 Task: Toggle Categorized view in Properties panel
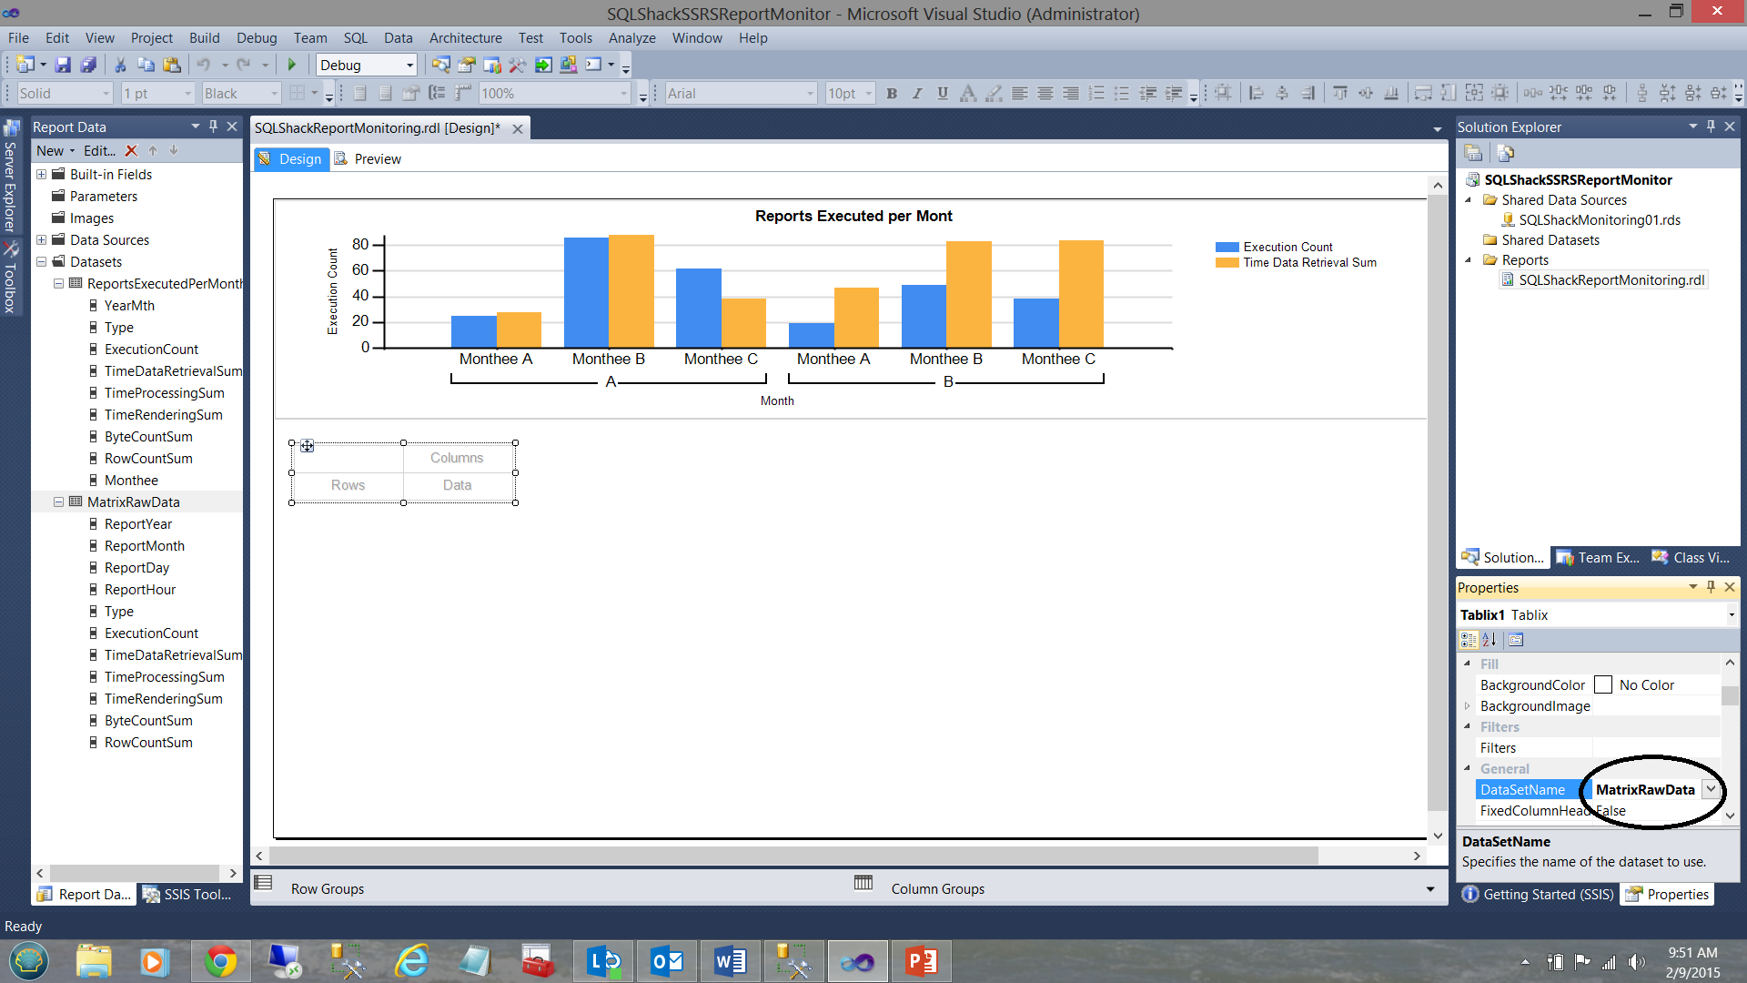[1469, 640]
